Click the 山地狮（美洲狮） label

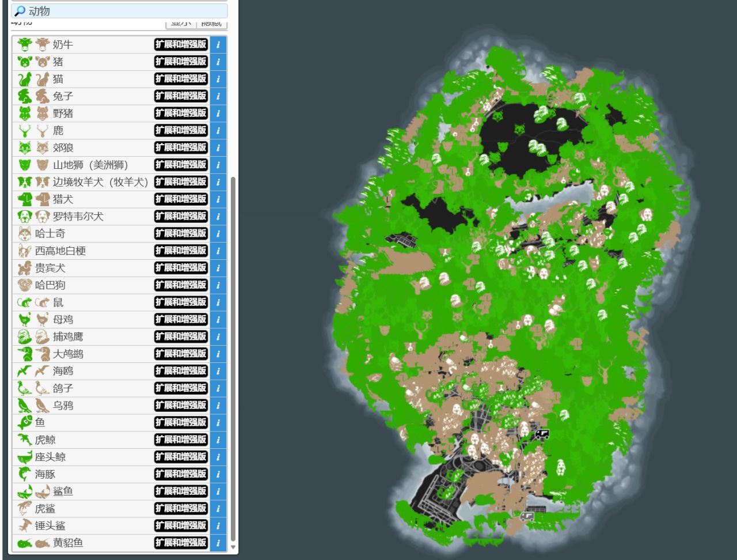pos(90,165)
